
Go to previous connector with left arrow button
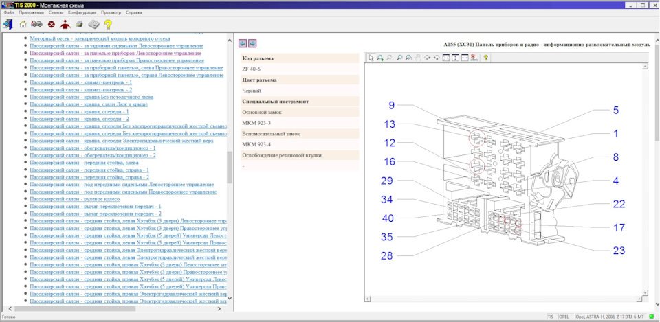click(243, 43)
